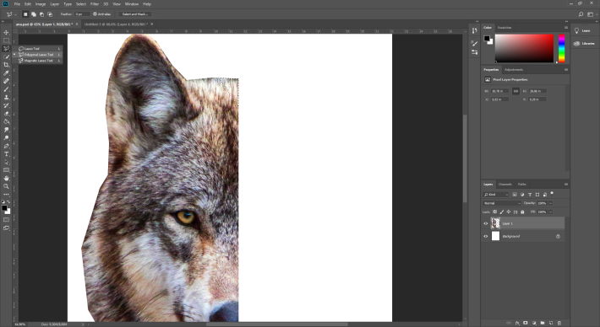
Task: Hide the Background layer eye icon
Action: click(486, 237)
